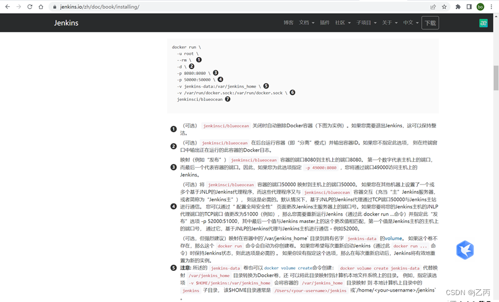The height and width of the screenshot is (302, 499).
Task: Click '/Users/<your-username>/jenkins' inline code
Action: [310, 290]
